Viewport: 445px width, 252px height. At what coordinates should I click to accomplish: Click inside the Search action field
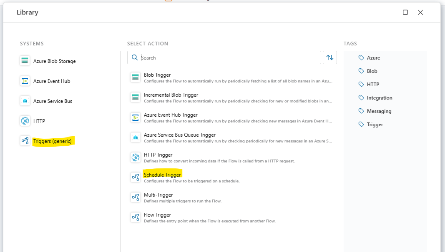(229, 57)
